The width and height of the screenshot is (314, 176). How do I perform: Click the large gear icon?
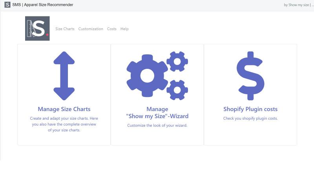(147, 76)
